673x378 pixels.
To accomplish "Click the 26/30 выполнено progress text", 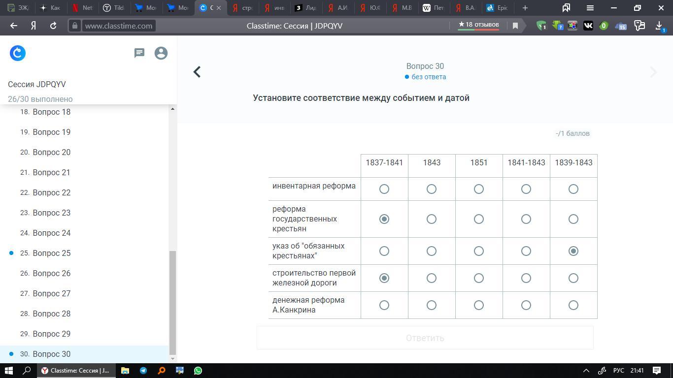I will point(40,99).
